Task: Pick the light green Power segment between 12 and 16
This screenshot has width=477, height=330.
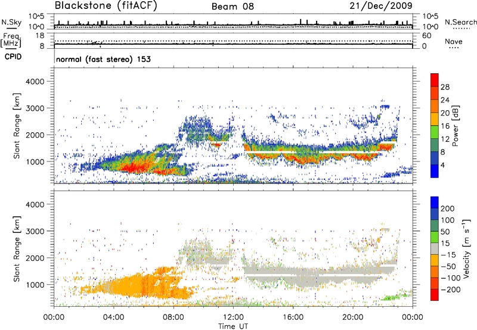Action: click(435, 132)
